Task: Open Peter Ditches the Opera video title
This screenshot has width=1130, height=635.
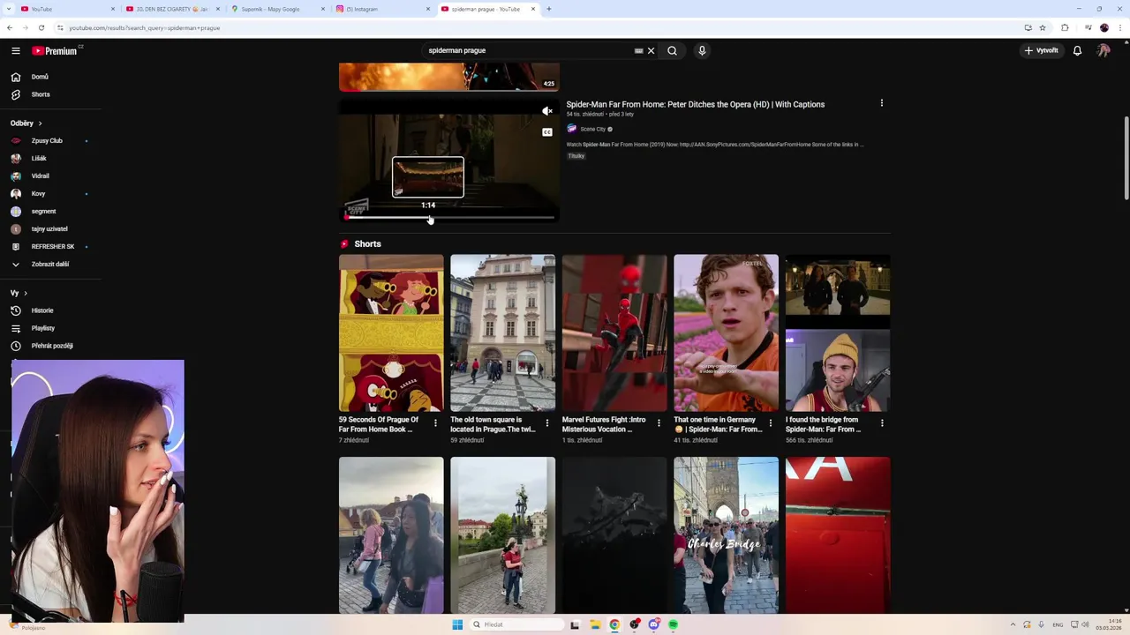Action: (x=696, y=104)
